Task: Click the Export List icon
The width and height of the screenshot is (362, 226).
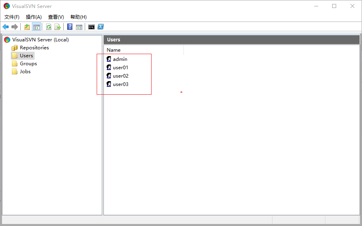Action: pyautogui.click(x=58, y=27)
